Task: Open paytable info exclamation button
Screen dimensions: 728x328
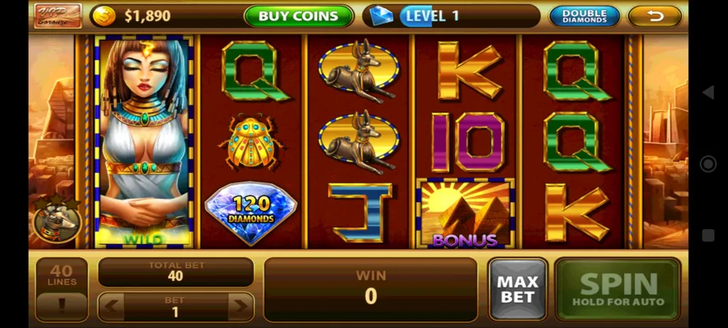Action: coord(62,306)
